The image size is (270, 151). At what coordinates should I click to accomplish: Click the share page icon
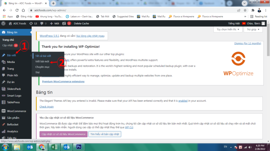click(x=239, y=10)
